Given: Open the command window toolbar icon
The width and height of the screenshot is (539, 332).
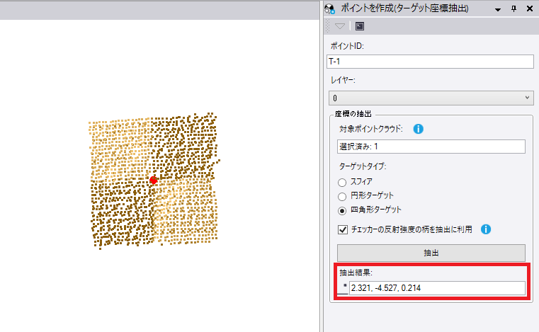Looking at the screenshot, I should pyautogui.click(x=360, y=26).
